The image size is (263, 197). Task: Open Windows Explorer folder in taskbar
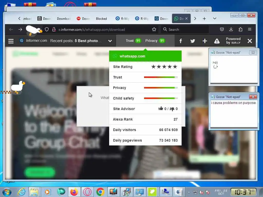tap(34, 192)
